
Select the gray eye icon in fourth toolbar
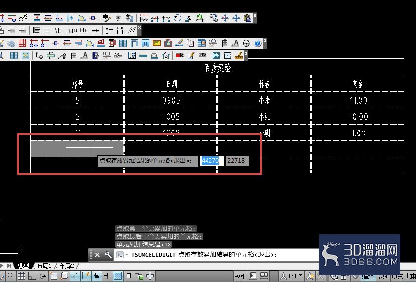coord(202,55)
